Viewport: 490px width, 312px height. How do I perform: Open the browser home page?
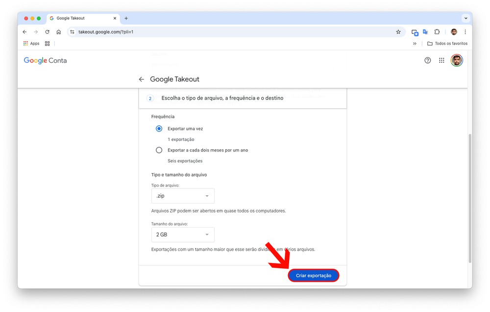[x=58, y=32]
